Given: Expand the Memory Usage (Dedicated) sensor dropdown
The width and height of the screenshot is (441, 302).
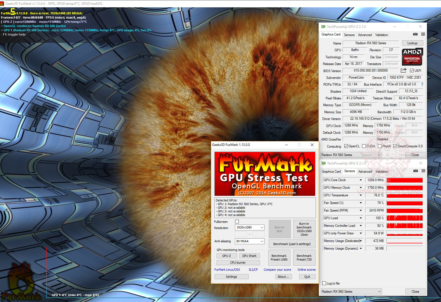Looking at the screenshot, I should pyautogui.click(x=360, y=241).
